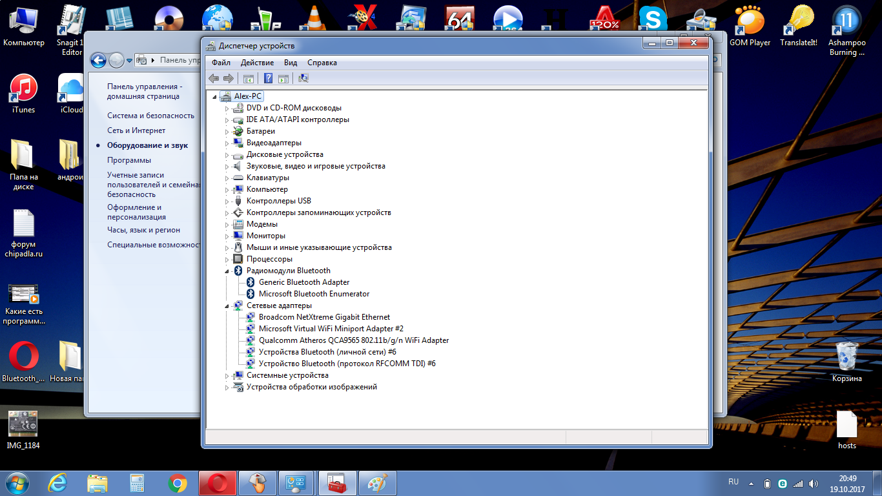Image resolution: width=882 pixels, height=496 pixels.
Task: Select the hosts file on desktop
Action: [847, 429]
